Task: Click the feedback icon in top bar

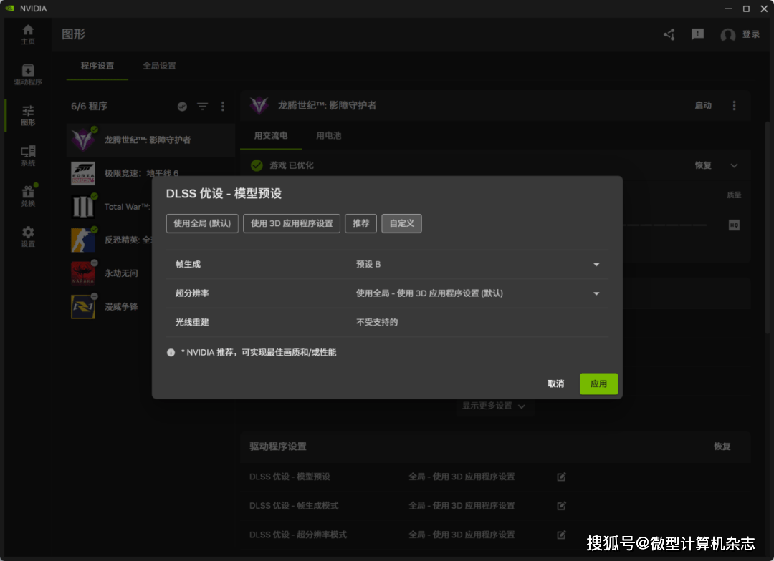Action: coord(697,34)
